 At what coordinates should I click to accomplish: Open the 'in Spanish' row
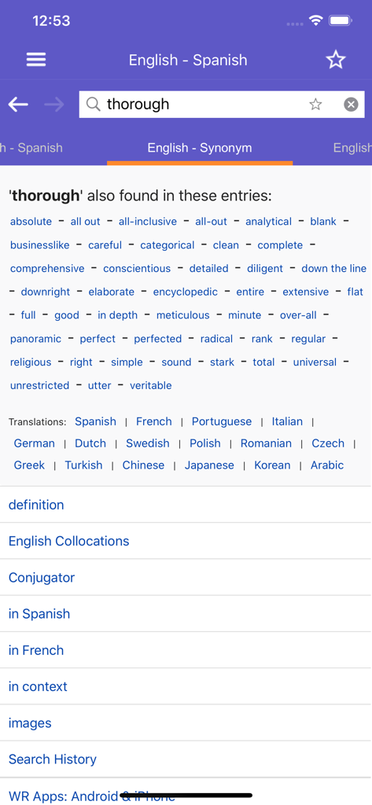(x=186, y=614)
